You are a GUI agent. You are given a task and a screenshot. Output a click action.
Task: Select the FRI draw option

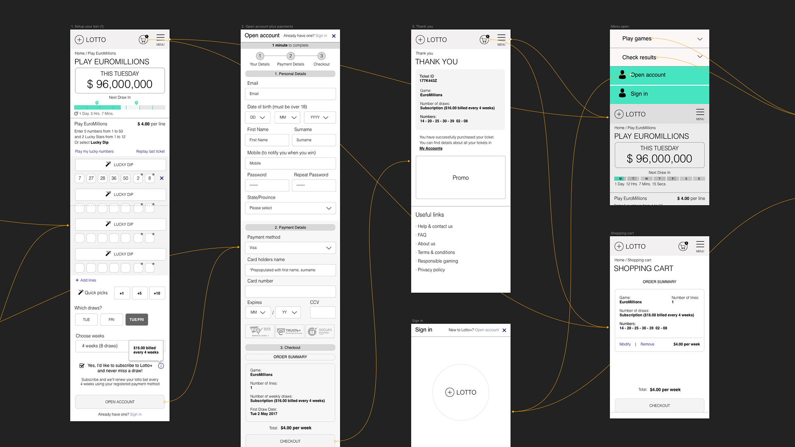tap(111, 320)
